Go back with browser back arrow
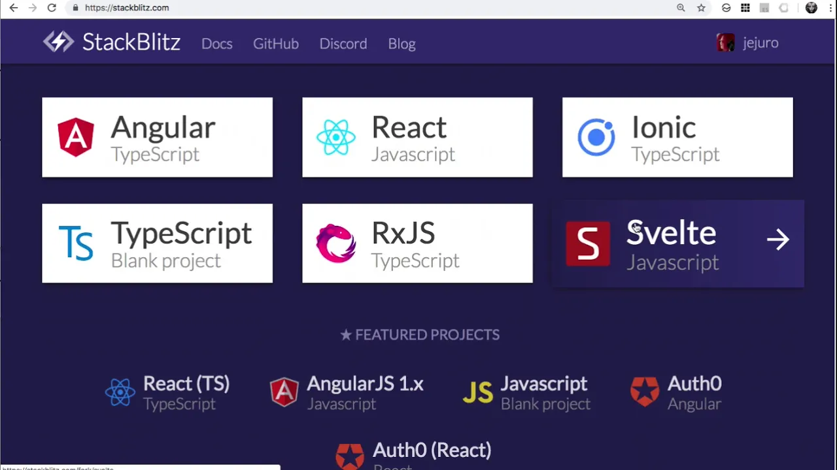 click(14, 8)
